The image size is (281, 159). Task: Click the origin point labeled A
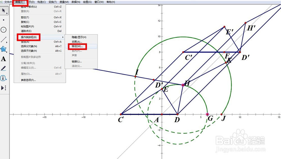pyautogui.click(x=162, y=114)
